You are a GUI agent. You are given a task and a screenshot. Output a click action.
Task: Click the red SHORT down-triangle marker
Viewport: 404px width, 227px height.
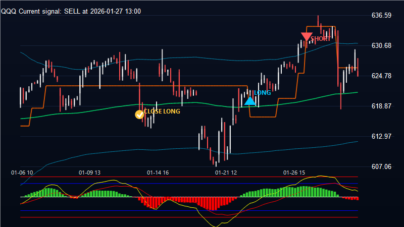306,37
